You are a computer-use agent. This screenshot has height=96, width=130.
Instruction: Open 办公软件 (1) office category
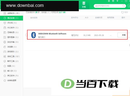pyautogui.click(x=11, y=28)
